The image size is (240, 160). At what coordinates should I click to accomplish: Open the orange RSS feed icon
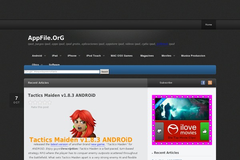coord(210,83)
